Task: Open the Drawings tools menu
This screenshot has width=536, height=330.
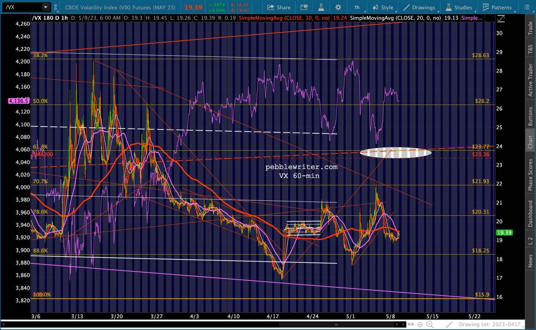Action: [419, 7]
